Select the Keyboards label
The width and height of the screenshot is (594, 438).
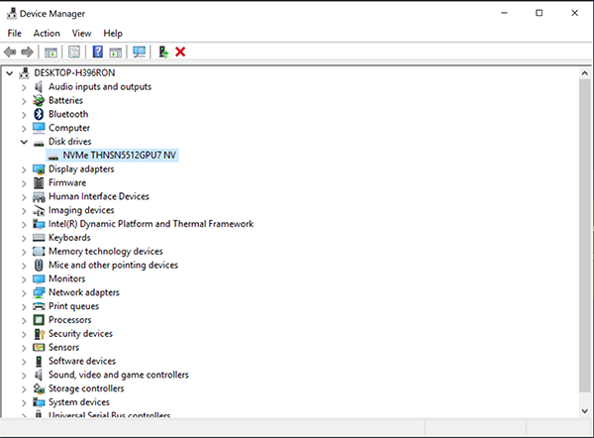(x=69, y=238)
